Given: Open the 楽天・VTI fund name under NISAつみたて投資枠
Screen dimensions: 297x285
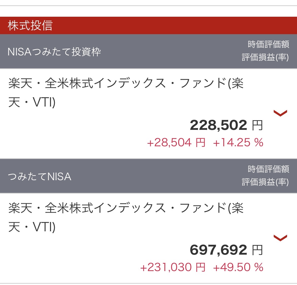Looking at the screenshot, I should click(x=126, y=93).
